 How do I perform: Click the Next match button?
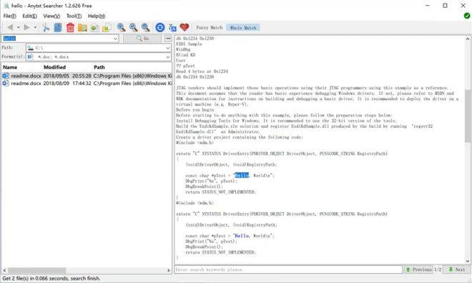[456, 269]
